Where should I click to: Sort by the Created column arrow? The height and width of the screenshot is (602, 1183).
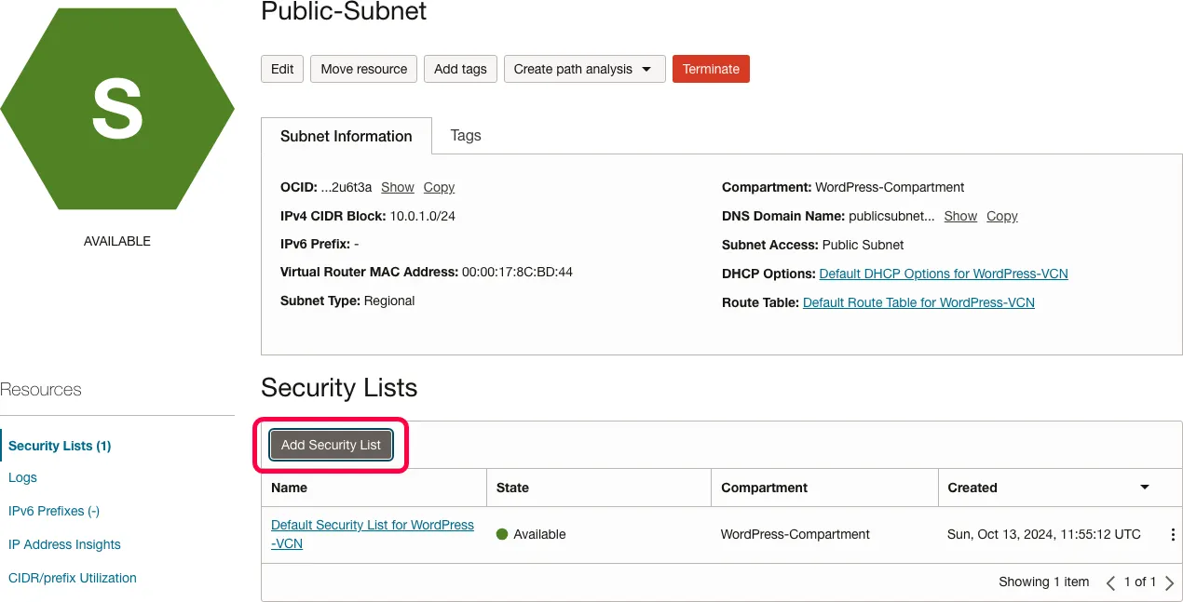point(1145,488)
